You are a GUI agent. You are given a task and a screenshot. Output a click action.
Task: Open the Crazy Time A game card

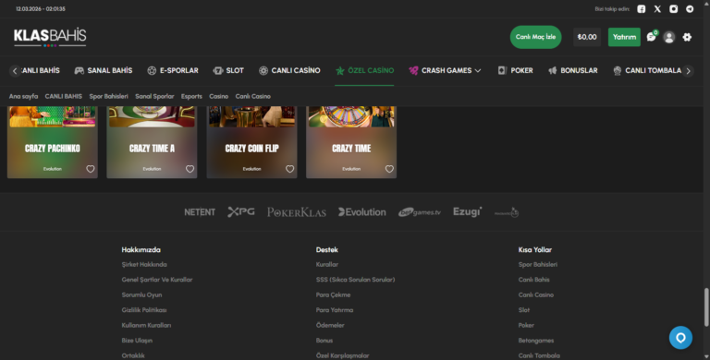pyautogui.click(x=152, y=142)
